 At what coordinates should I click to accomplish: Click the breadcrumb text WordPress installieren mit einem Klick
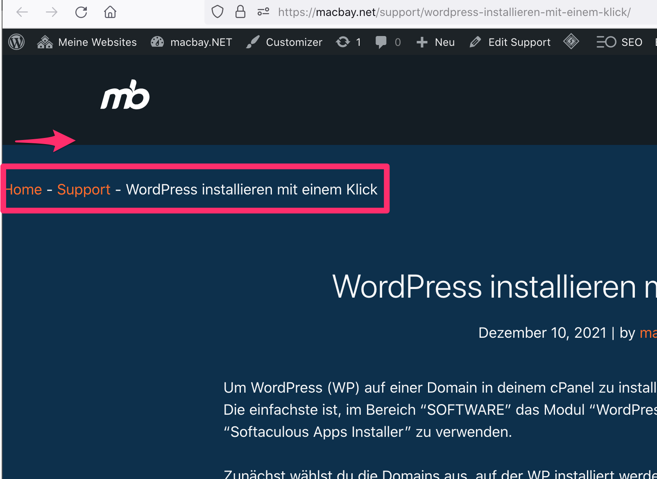tap(251, 190)
